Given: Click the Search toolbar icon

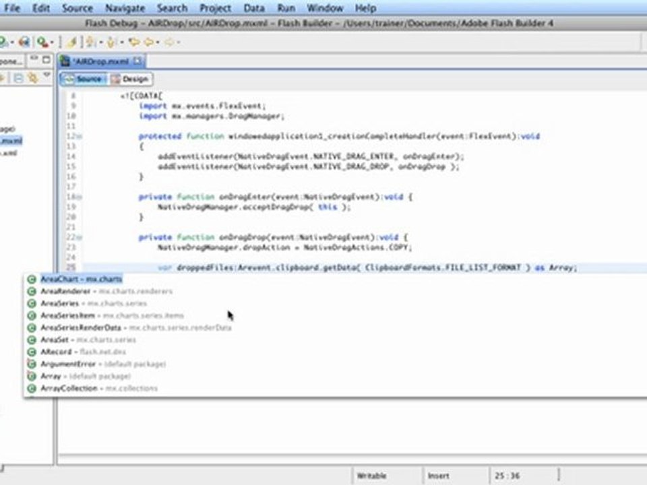Looking at the screenshot, I should [x=42, y=42].
